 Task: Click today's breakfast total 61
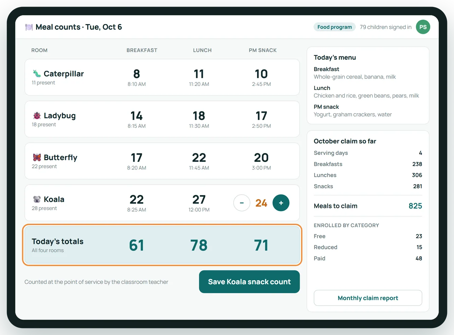137,245
